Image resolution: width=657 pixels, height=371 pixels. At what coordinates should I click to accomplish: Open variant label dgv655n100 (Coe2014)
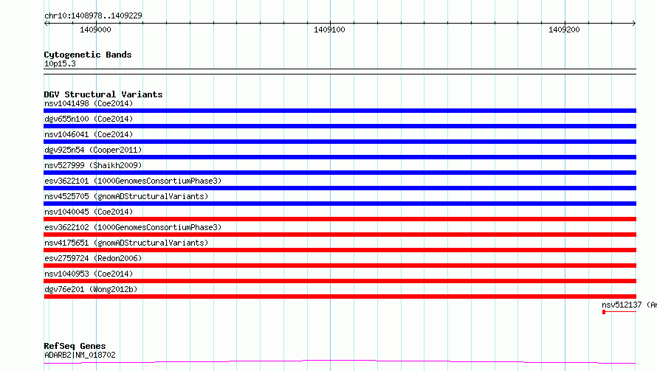89,119
